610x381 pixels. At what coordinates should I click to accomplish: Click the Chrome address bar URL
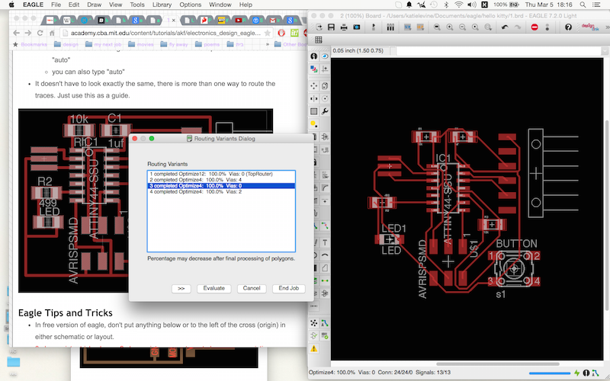pos(165,33)
